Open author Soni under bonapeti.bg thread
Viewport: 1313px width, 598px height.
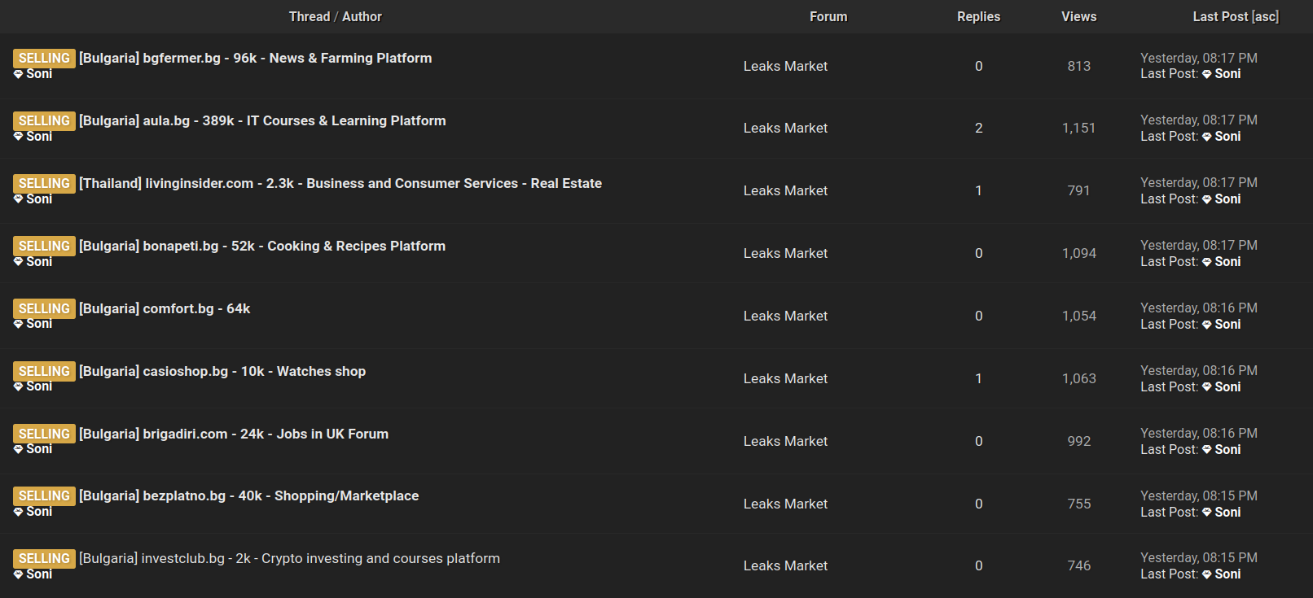(39, 262)
